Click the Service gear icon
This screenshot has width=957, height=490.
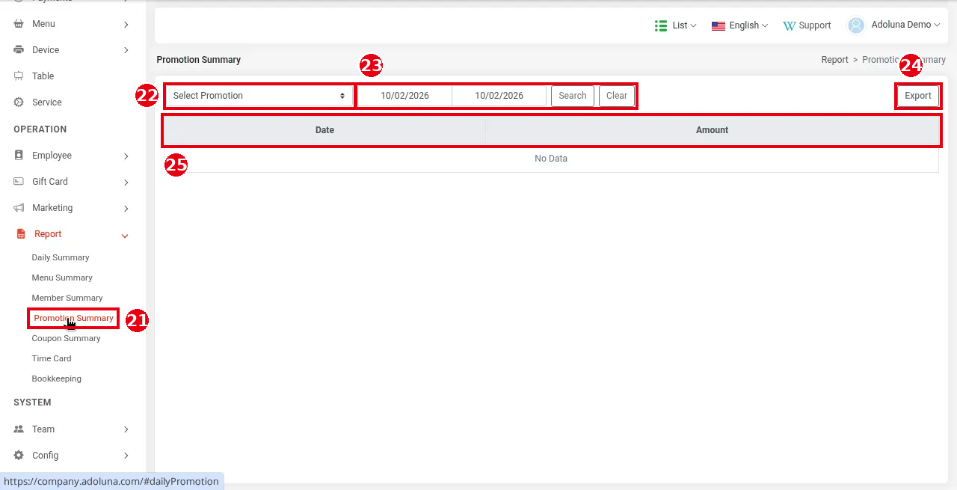[19, 102]
